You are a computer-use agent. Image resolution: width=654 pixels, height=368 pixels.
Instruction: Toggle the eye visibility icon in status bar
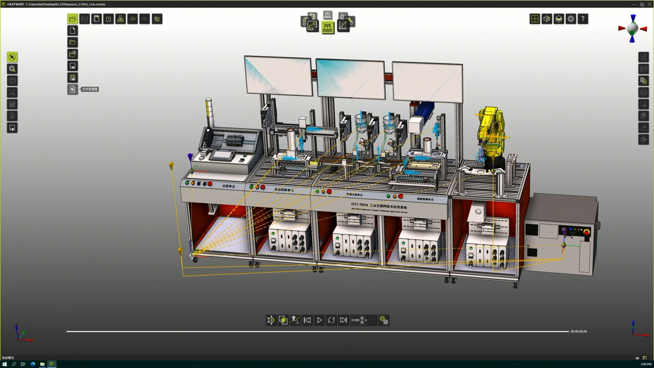coord(637,358)
